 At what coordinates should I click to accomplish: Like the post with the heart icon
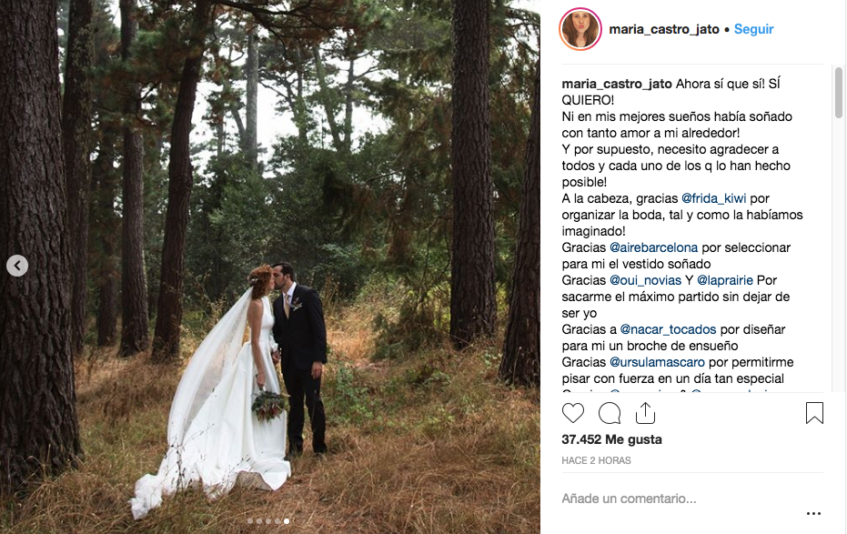pos(573,413)
